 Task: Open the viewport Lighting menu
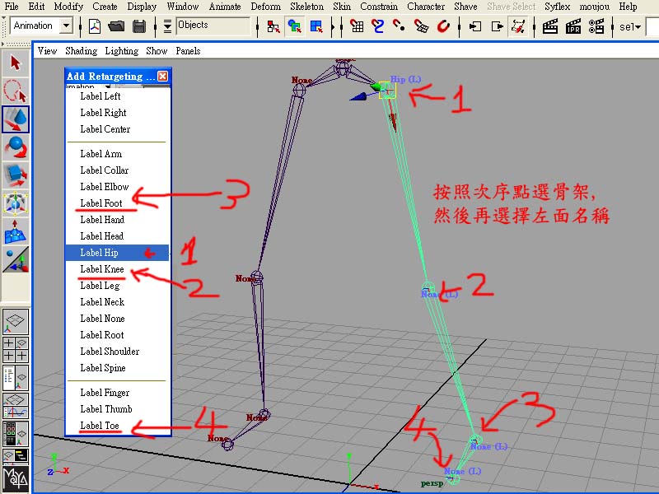(x=121, y=51)
